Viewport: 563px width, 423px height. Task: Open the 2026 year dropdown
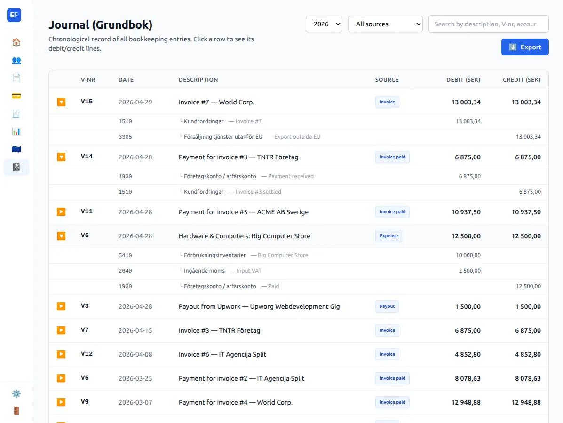[324, 24]
